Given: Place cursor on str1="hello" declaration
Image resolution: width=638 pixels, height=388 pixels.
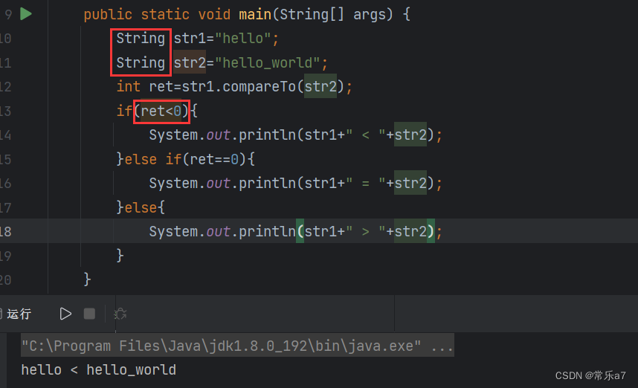Looking at the screenshot, I should 226,39.
